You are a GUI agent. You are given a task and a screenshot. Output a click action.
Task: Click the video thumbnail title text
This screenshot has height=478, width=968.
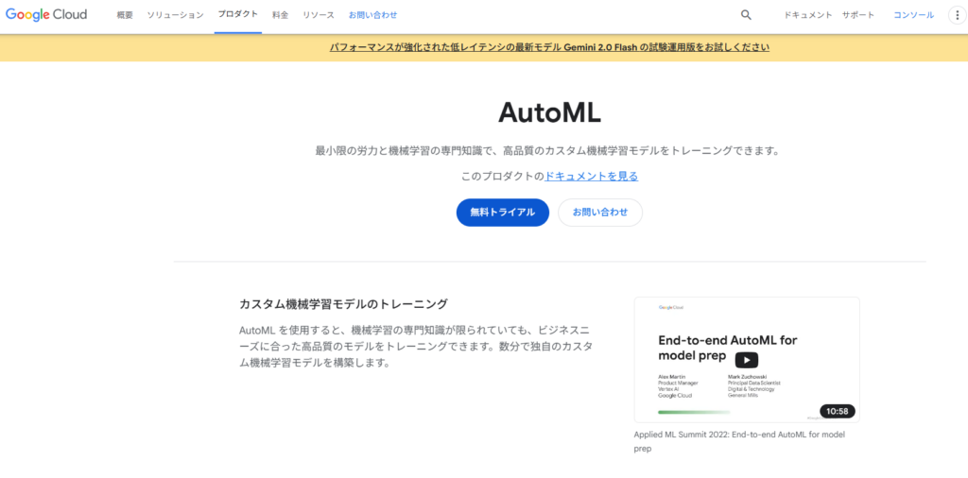click(726, 348)
